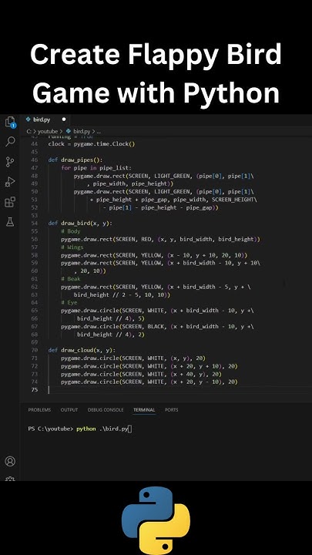Click 'for pipe in pipe_list:' line
The height and width of the screenshot is (555, 312).
click(x=96, y=168)
